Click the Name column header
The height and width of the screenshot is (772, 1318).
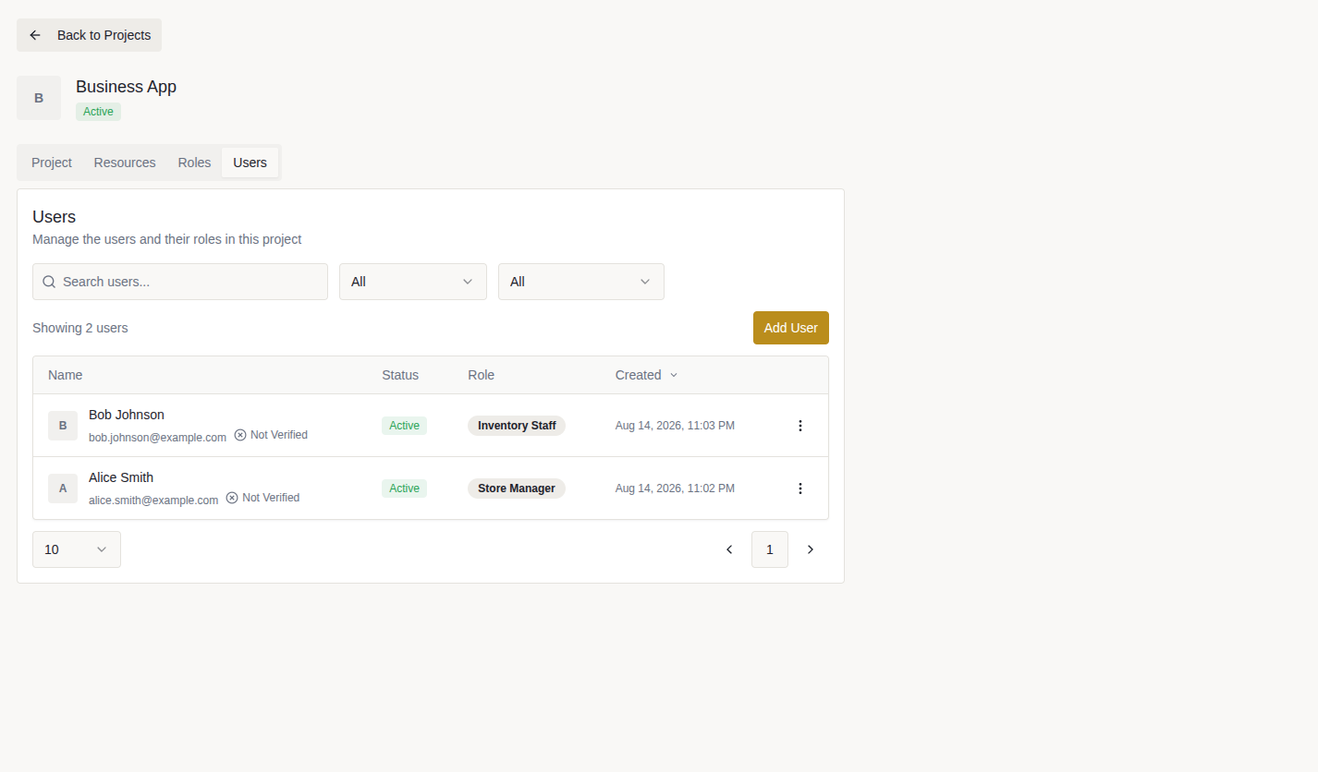tap(66, 375)
